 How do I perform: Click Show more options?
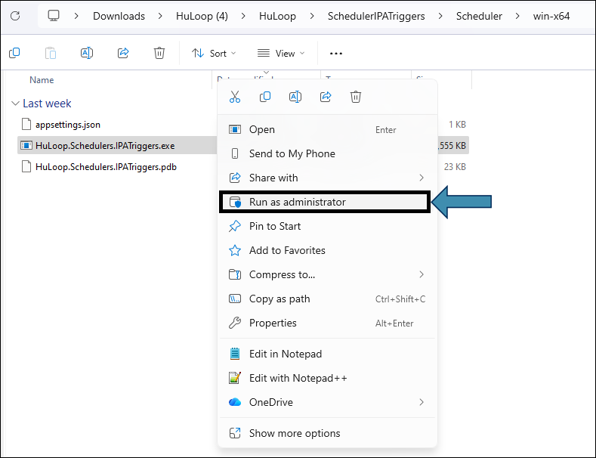point(295,433)
